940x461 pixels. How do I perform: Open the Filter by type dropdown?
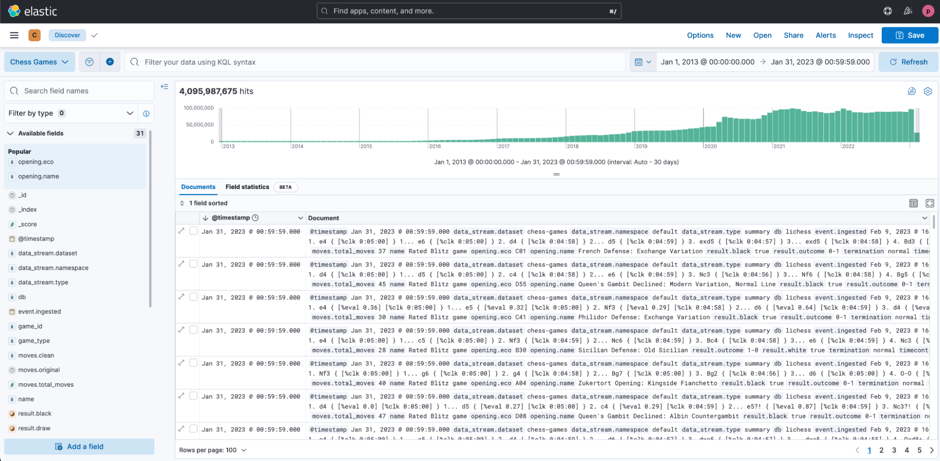(71, 113)
